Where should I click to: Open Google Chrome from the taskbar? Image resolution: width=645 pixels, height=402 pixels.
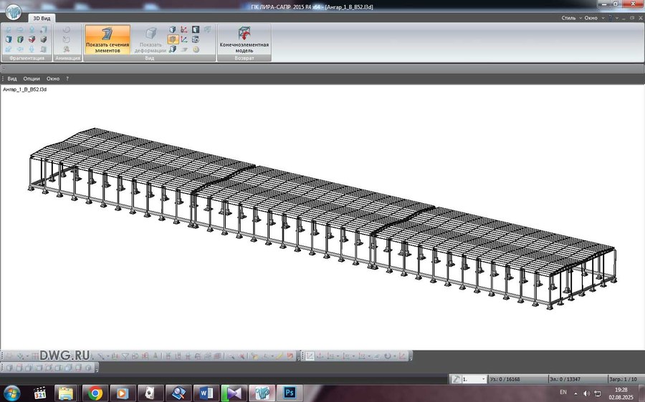tap(95, 393)
